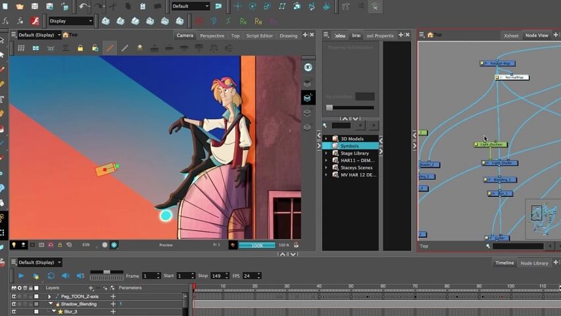Toggle the lock-all padlock icon in Layers header

tap(31, 288)
